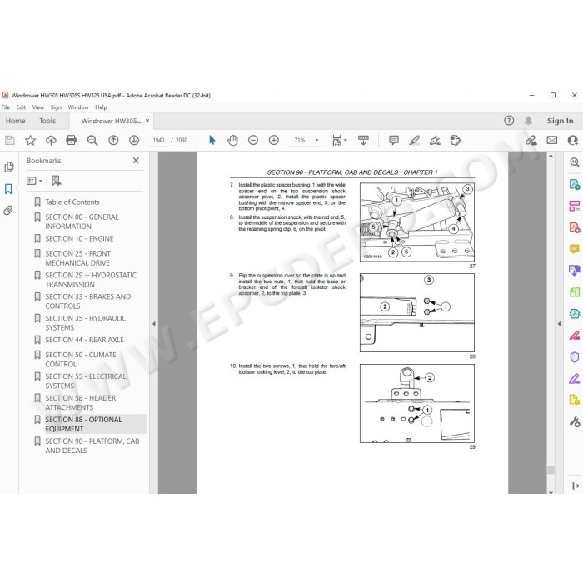This screenshot has height=583, width=583.
Task: Click the upload to cloud icon
Action: 51,140
